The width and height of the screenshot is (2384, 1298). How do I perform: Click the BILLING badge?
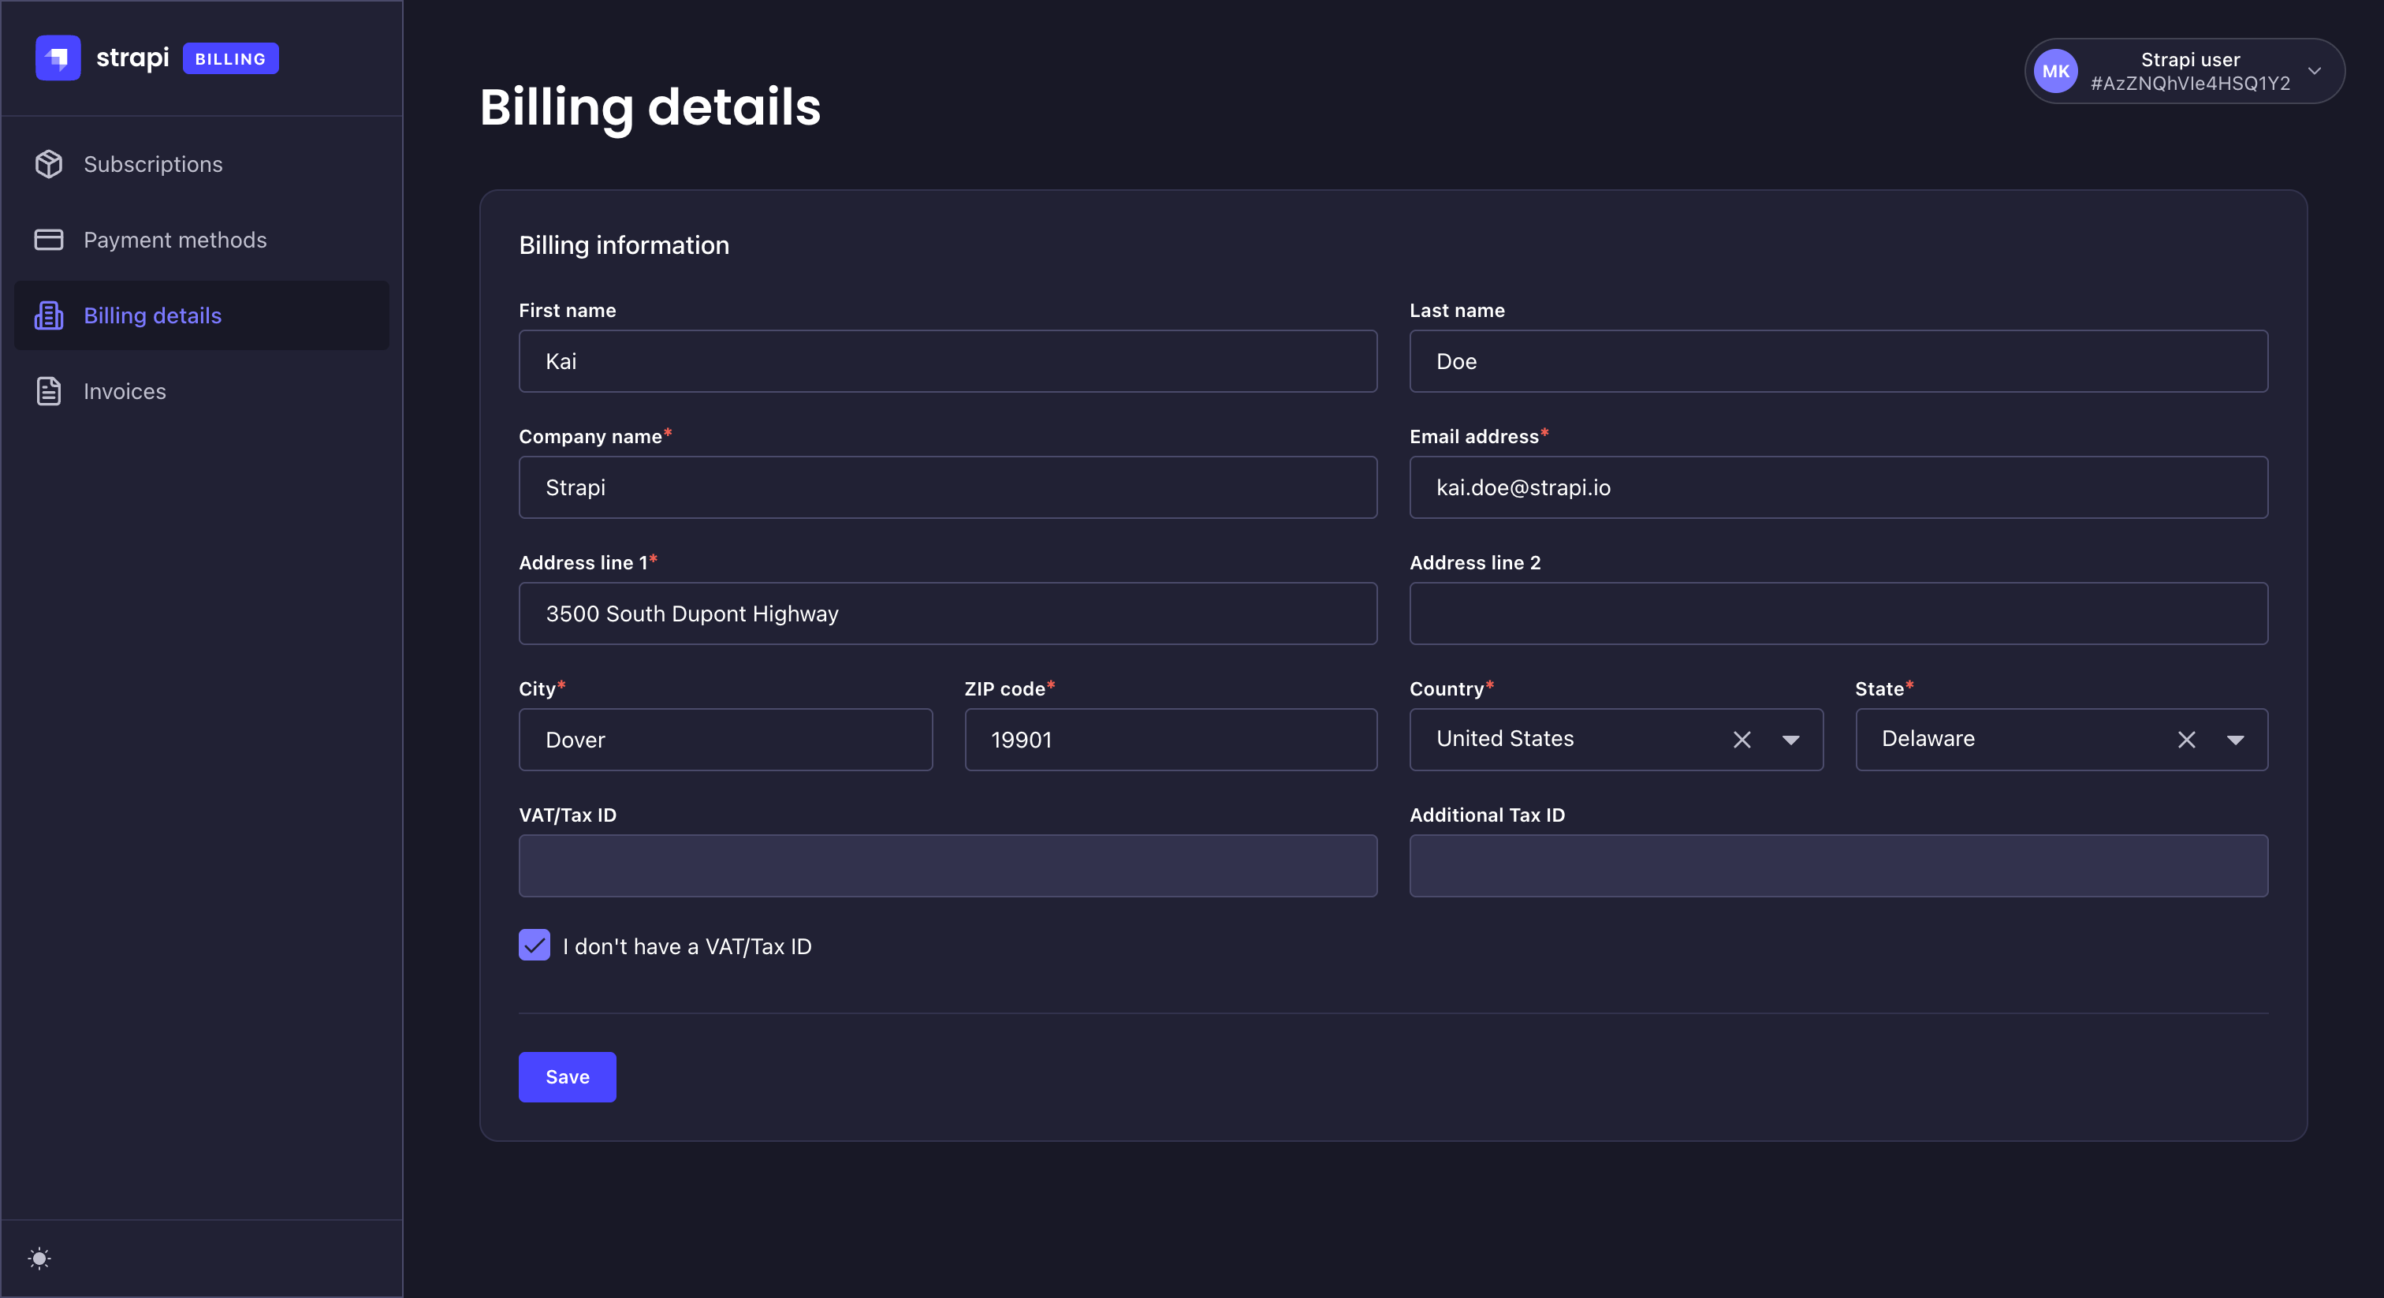[x=230, y=58]
